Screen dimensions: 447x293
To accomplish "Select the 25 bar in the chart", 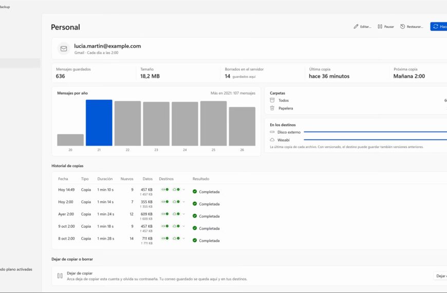I will tap(214, 123).
